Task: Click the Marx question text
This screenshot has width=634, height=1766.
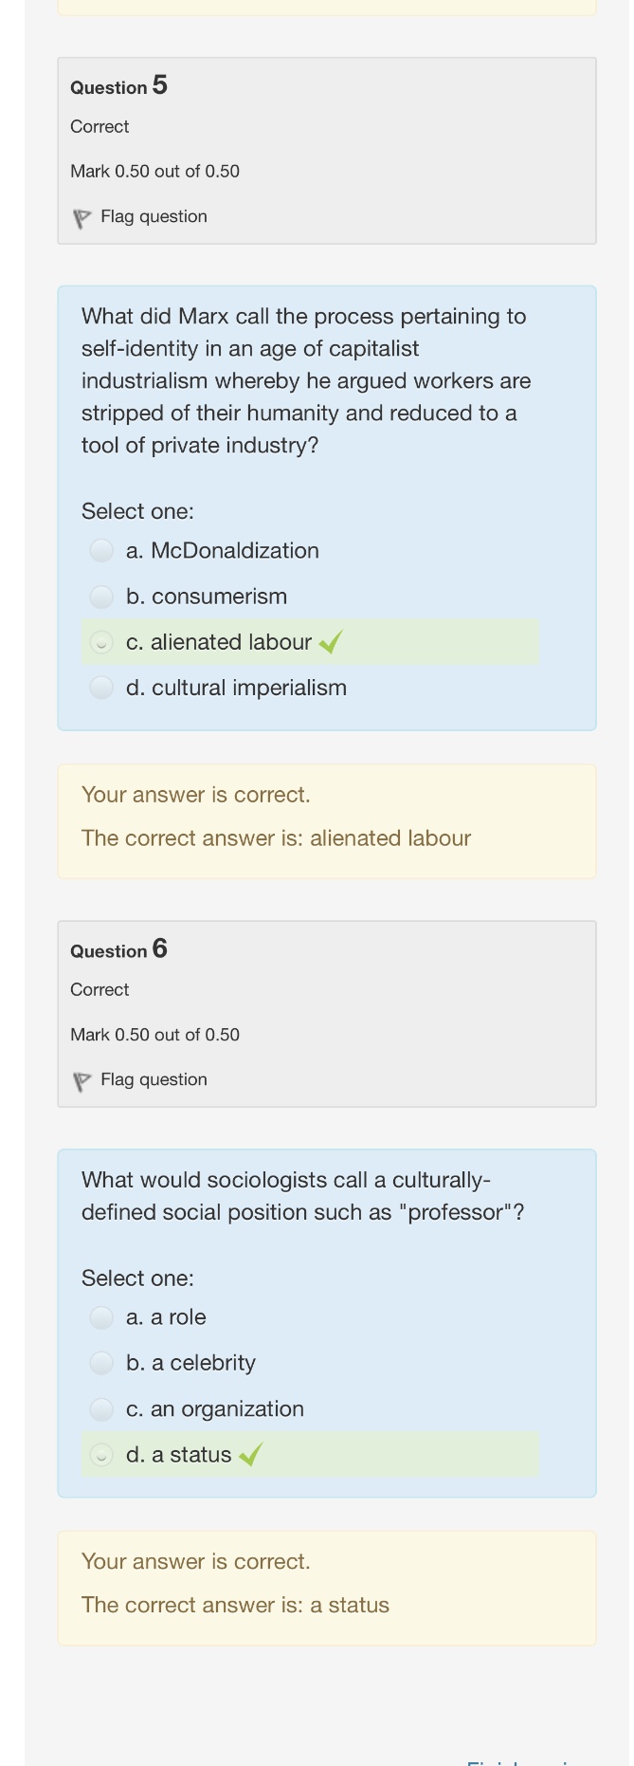Action: tap(305, 380)
